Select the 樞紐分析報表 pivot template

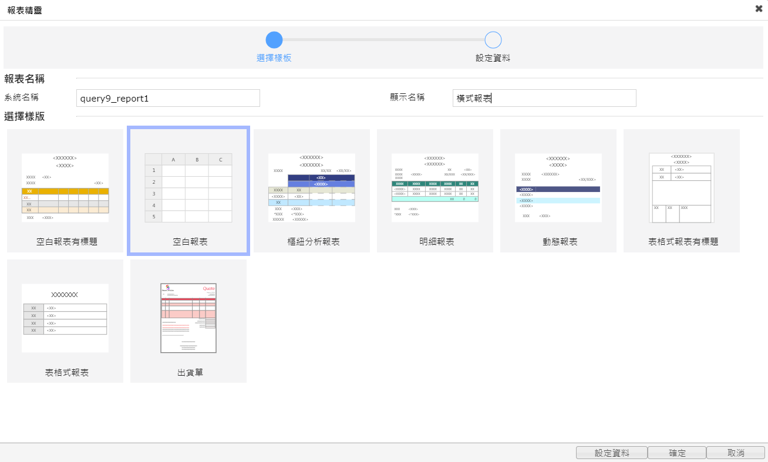coord(312,188)
